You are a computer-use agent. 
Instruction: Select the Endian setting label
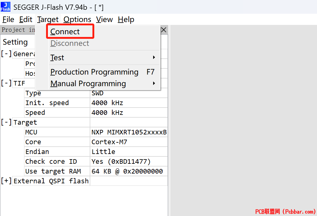37,152
